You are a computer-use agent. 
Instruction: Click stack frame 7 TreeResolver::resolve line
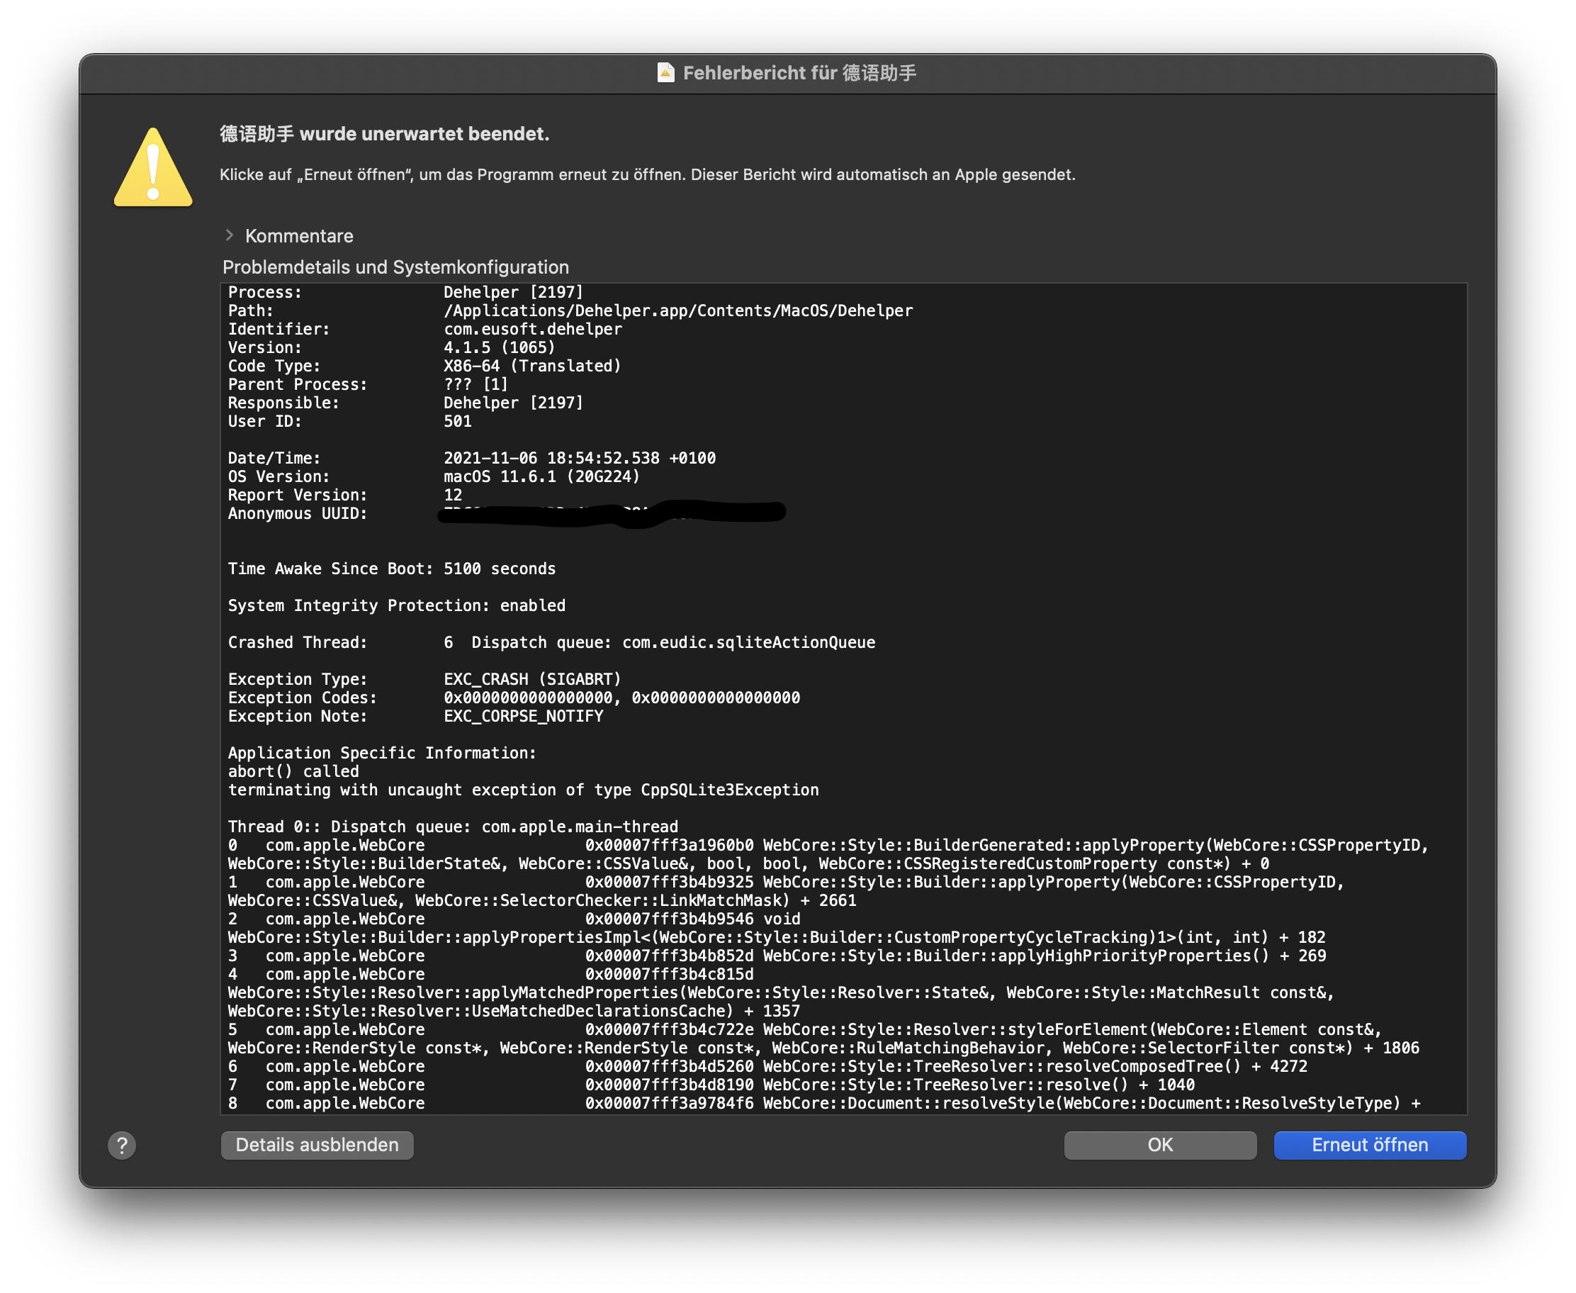[711, 1085]
